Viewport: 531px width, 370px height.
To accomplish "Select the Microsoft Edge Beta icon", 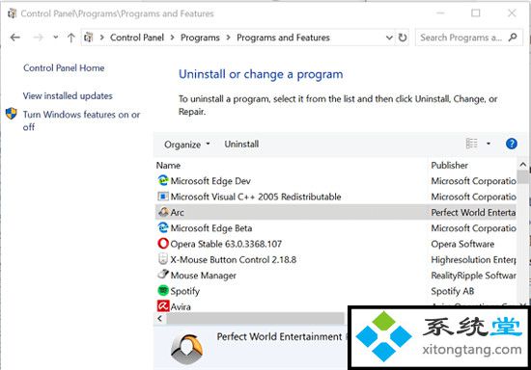I will pos(163,227).
